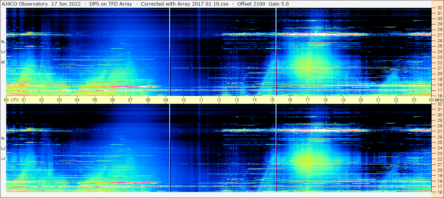This screenshot has height=198, width=444.
Task: Click the 01 hour tick label
Action: coord(24,100)
